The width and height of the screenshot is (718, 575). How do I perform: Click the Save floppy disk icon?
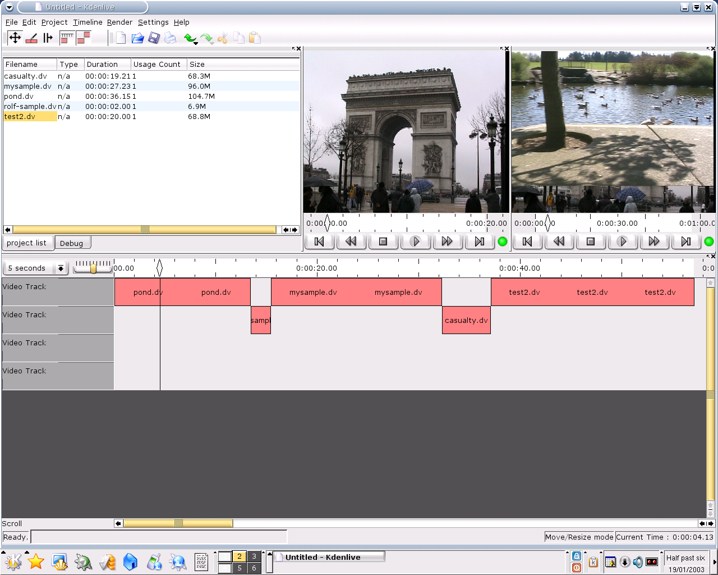(154, 38)
